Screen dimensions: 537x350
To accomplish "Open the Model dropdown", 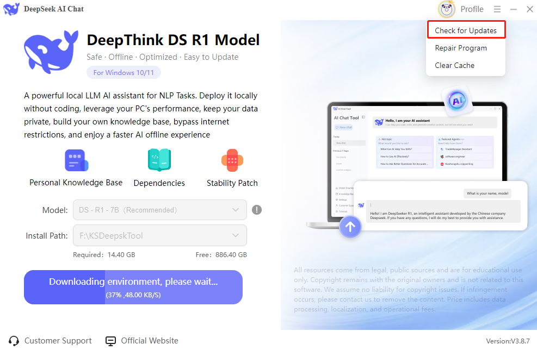I will click(x=160, y=210).
